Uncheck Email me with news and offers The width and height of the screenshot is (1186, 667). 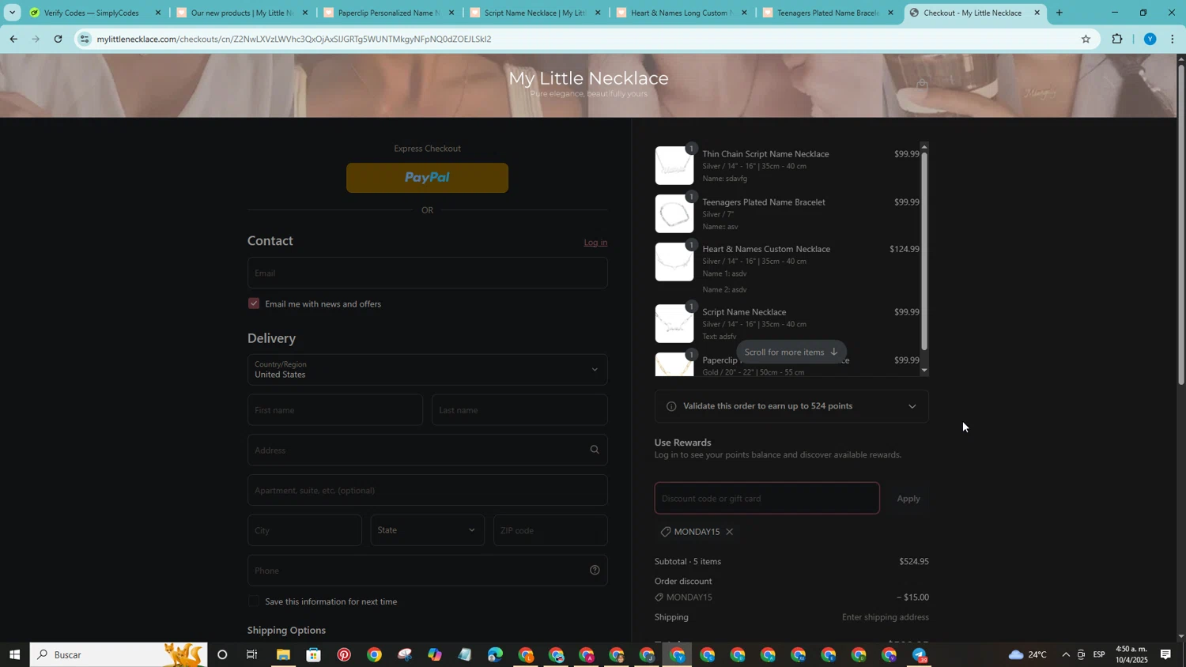[254, 303]
